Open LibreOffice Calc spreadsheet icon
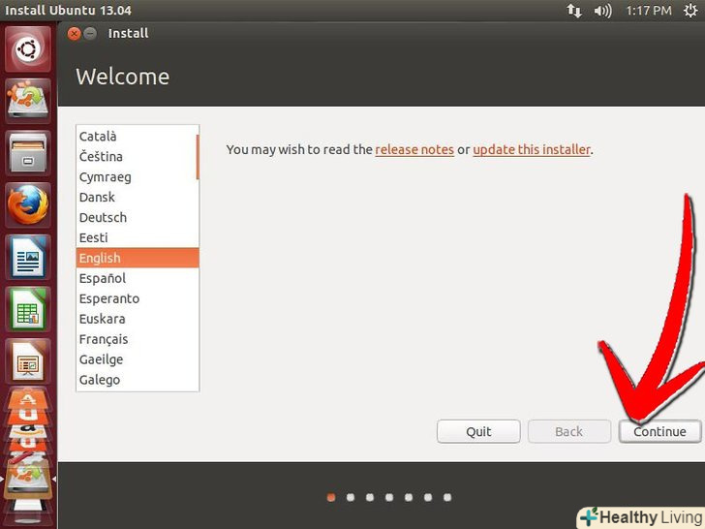 (x=28, y=309)
